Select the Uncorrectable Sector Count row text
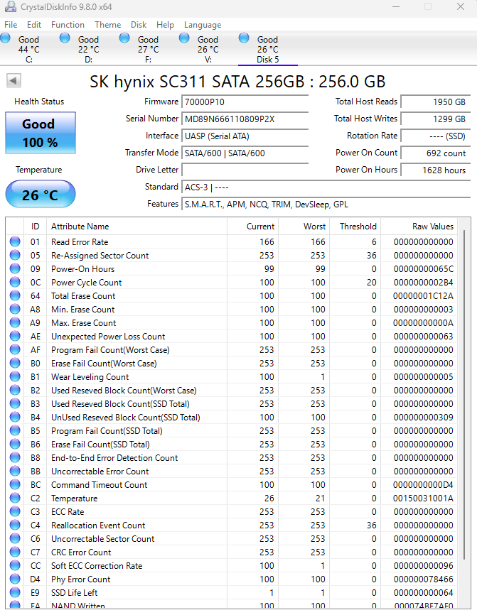Viewport: 477px width, 610px height. 103,539
